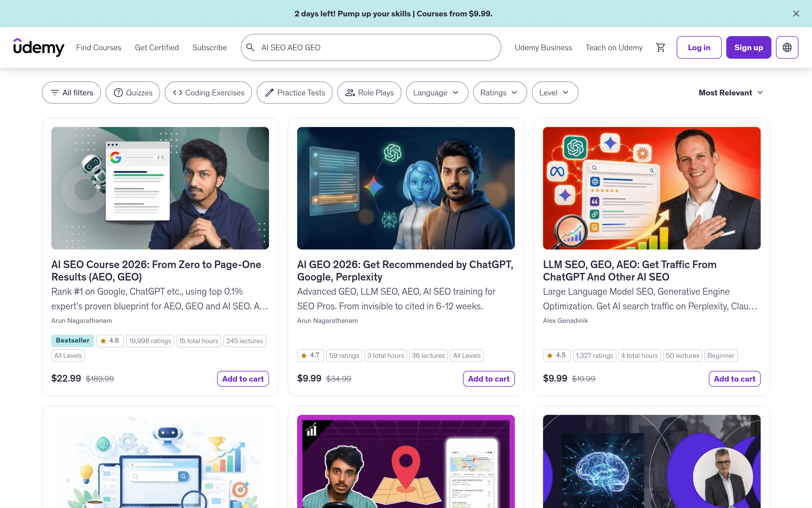The height and width of the screenshot is (508, 812).
Task: Click the AI GEO 2026 course thumbnail
Action: pos(406,188)
